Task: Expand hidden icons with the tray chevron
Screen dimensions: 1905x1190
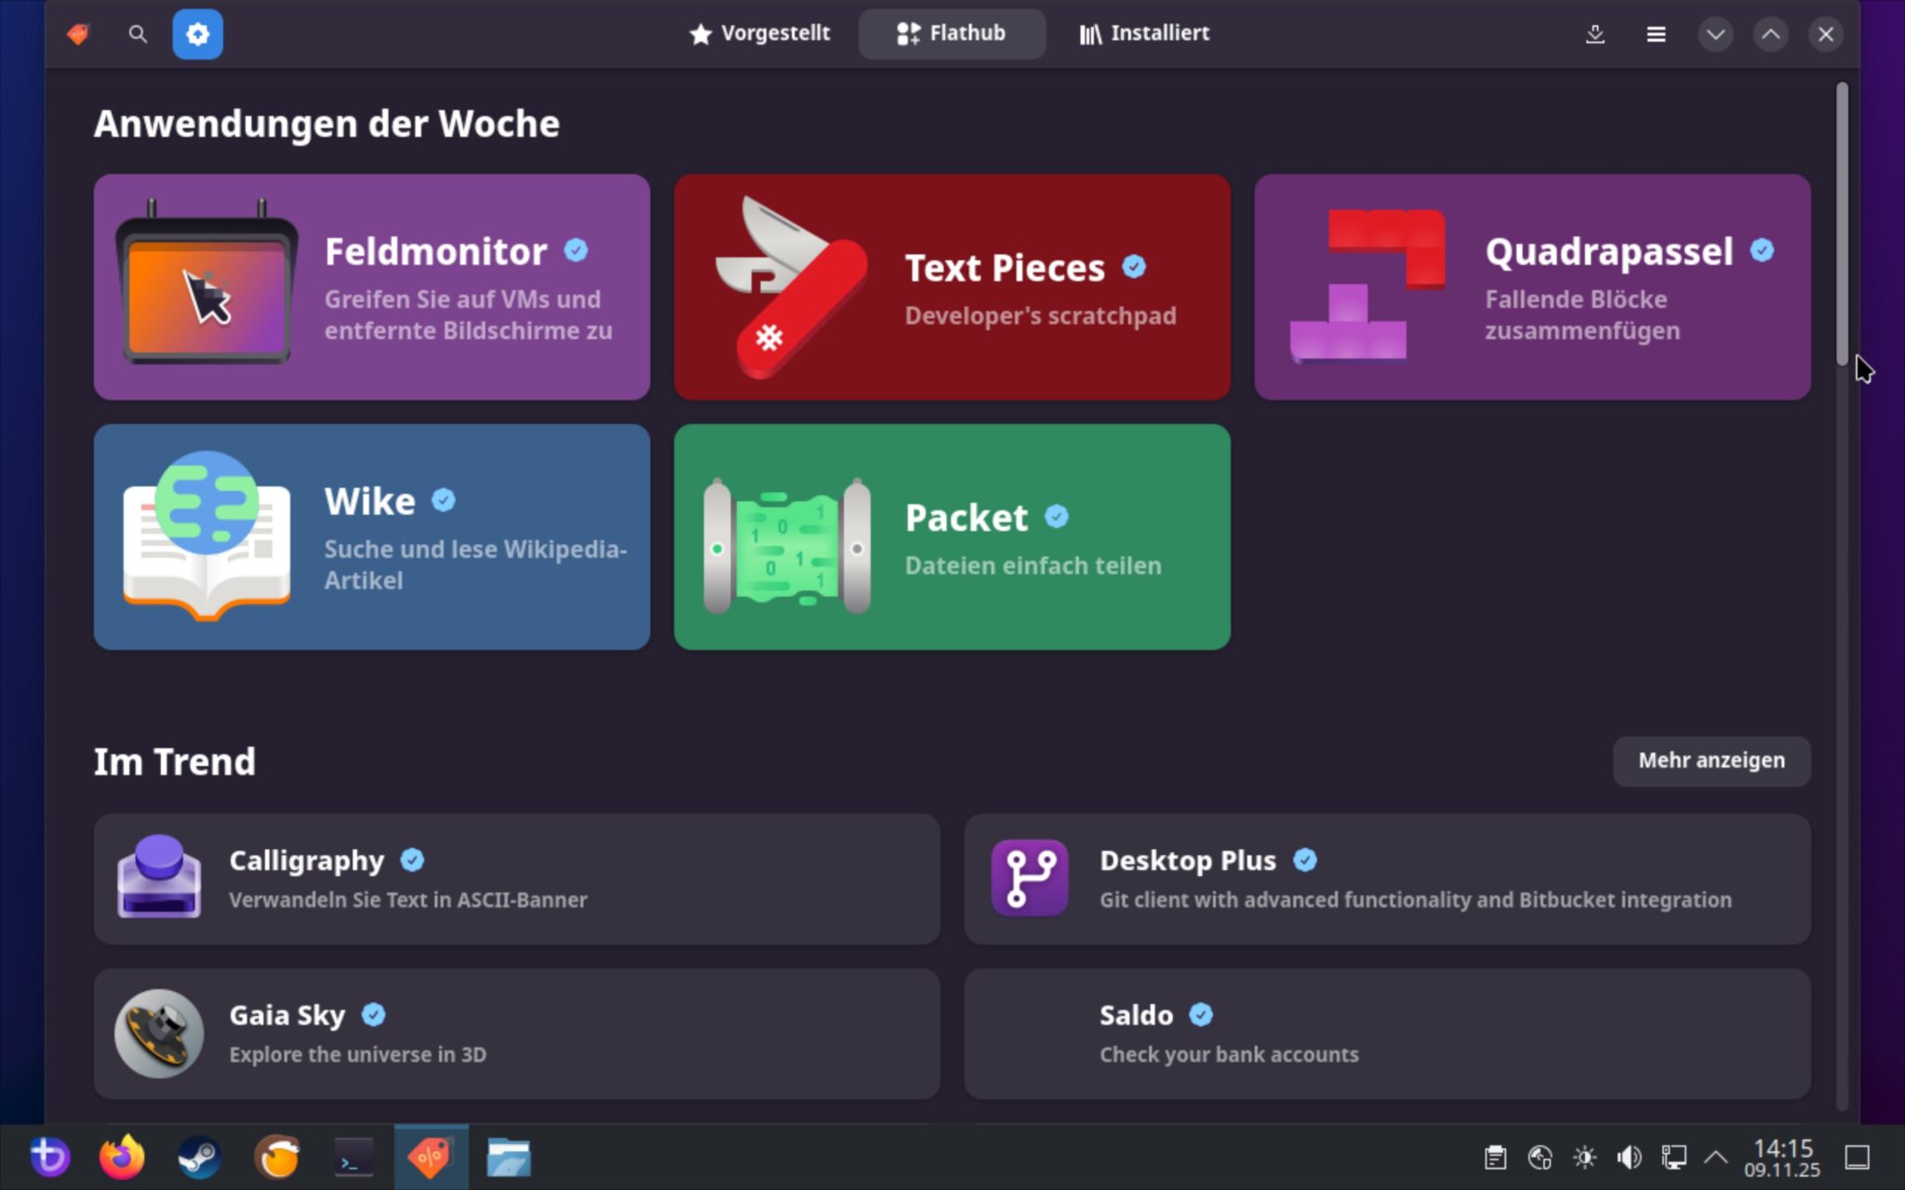Action: 1714,1157
